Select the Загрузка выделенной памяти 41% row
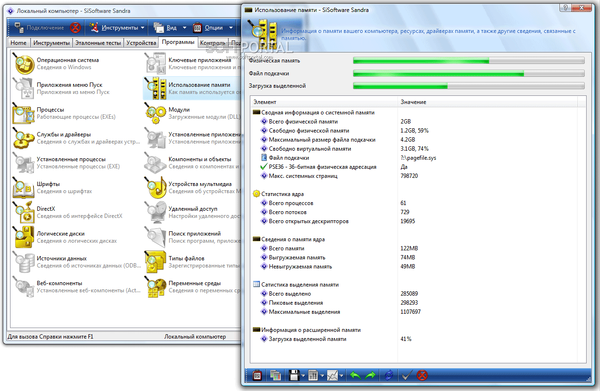Screen dimensions: 600x391 pyautogui.click(x=415, y=339)
